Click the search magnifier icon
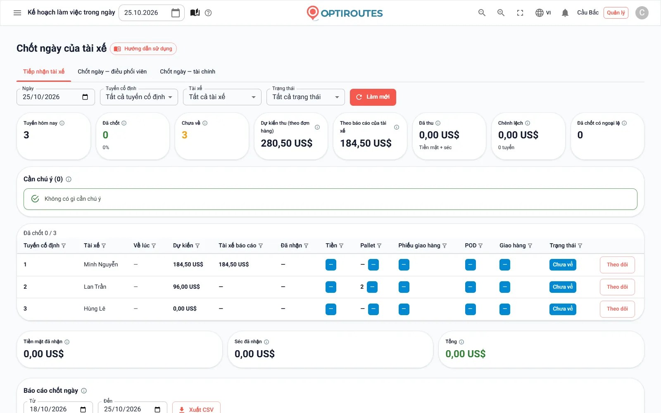This screenshot has height=413, width=661. [482, 13]
